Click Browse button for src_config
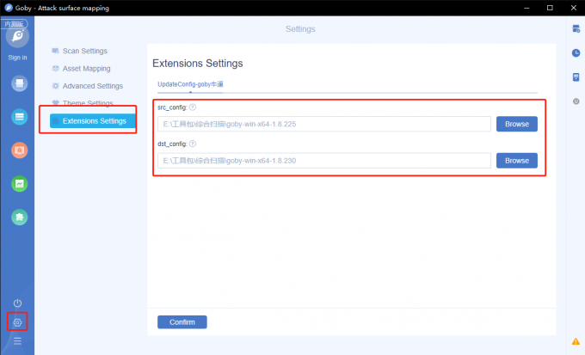Screen dimensions: 585x355 point(517,124)
